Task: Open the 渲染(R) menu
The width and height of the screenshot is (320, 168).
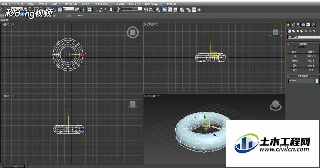Action: click(120, 4)
